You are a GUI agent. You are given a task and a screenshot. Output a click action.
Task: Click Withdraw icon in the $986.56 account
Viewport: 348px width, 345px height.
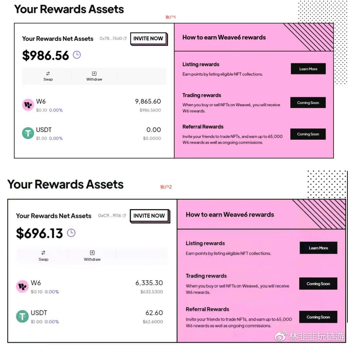(x=94, y=73)
